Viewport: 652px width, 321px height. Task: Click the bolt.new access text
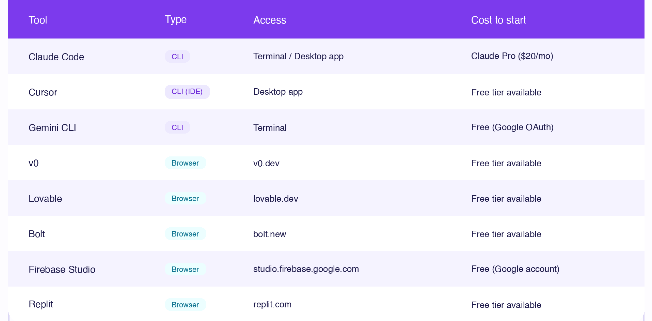tap(270, 234)
